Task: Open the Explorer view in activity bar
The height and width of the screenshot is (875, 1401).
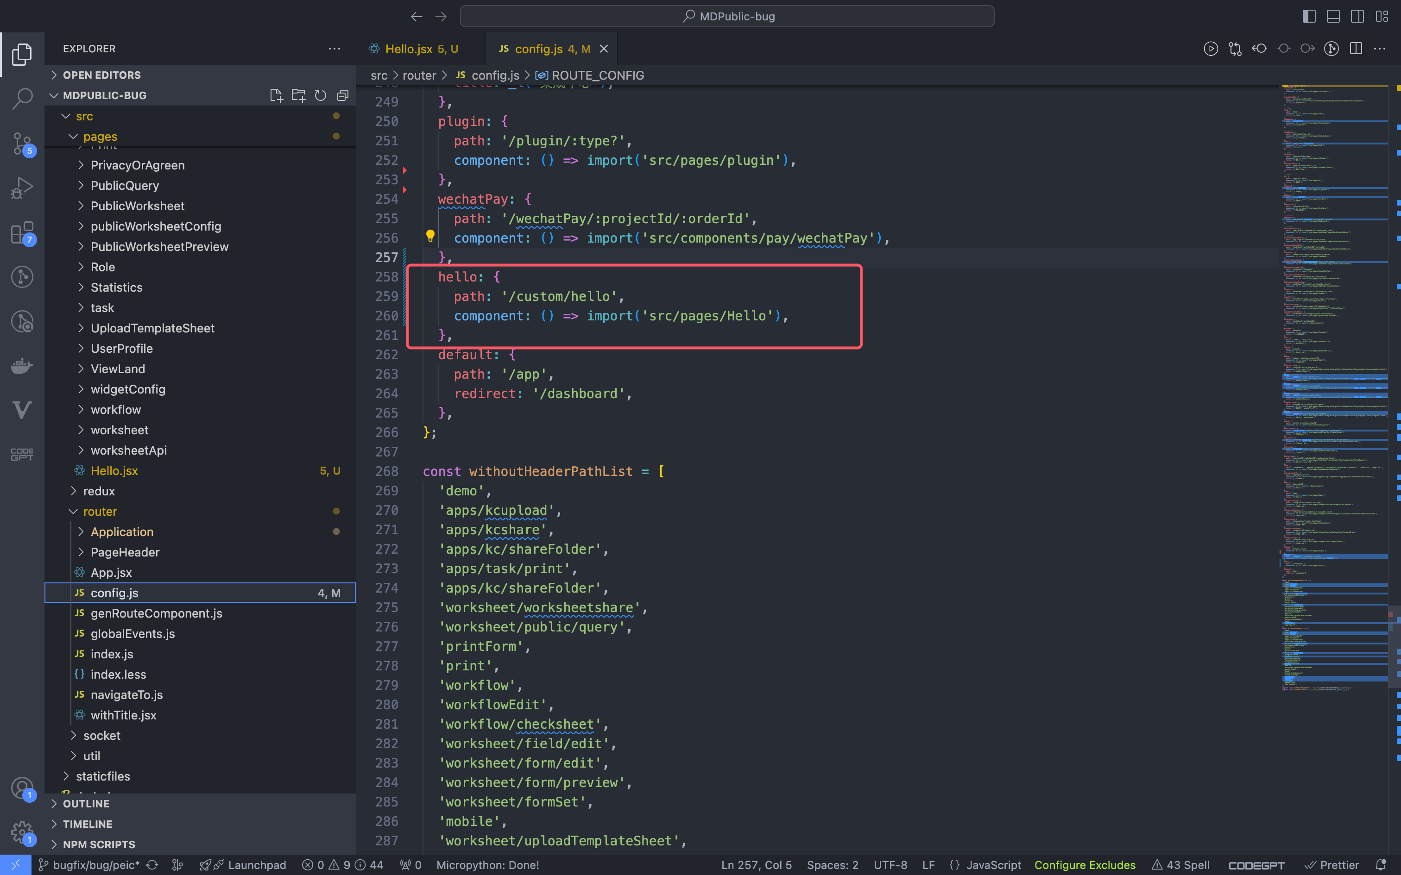Action: (x=22, y=55)
